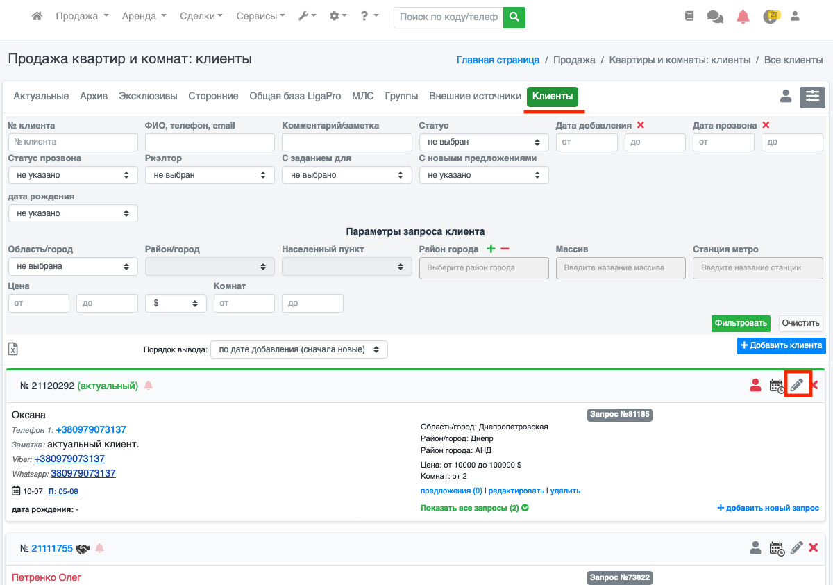Open the Риэлтор dropdown
This screenshot has height=585, width=833.
[210, 175]
